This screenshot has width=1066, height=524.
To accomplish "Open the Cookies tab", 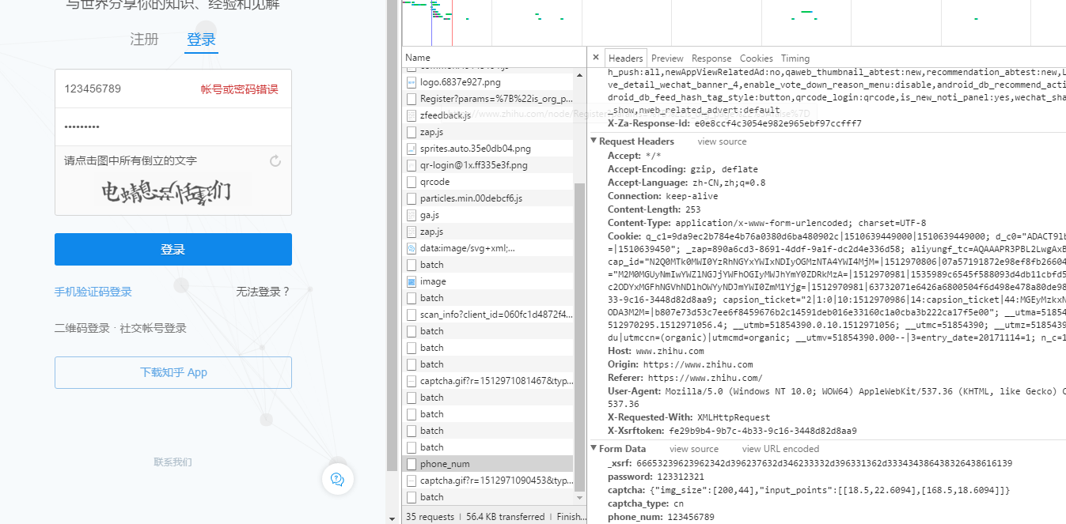I will click(757, 58).
